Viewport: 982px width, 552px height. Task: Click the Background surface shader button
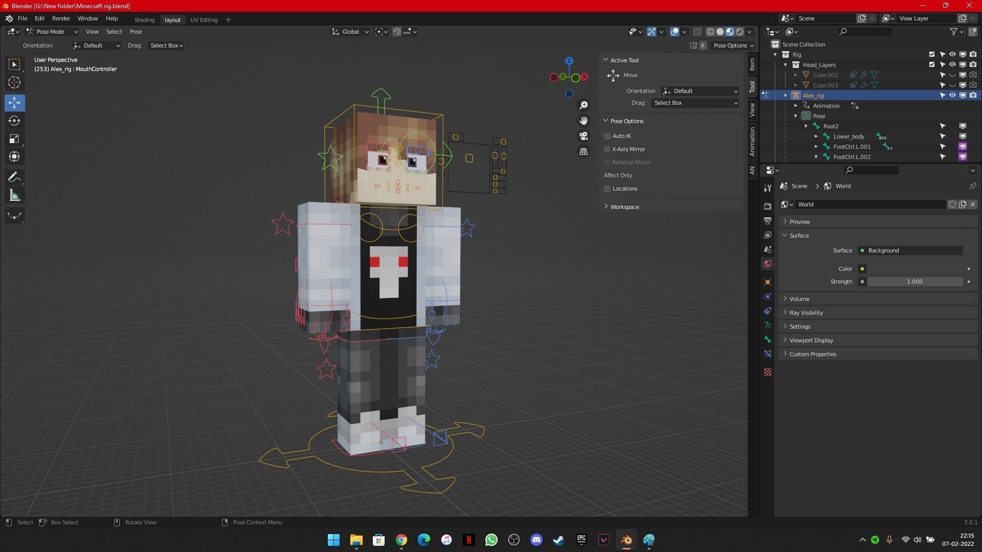(x=910, y=250)
